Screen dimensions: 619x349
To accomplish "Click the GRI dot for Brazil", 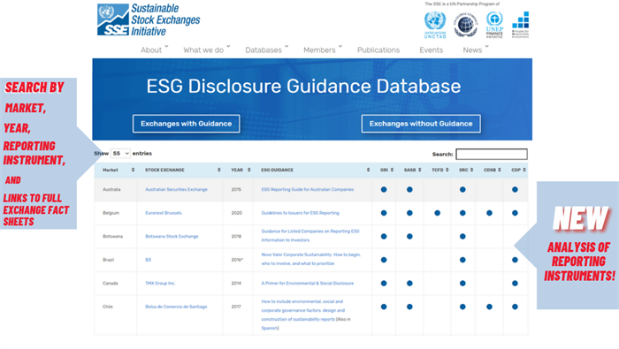I will tap(384, 260).
